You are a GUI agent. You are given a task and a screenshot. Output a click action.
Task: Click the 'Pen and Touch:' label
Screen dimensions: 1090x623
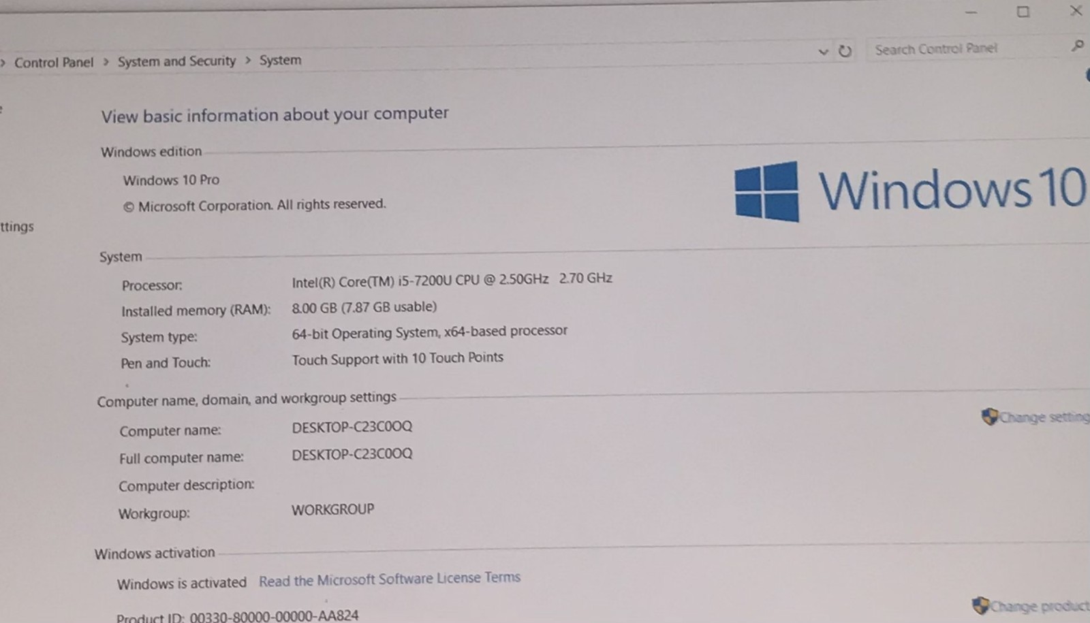coord(166,363)
